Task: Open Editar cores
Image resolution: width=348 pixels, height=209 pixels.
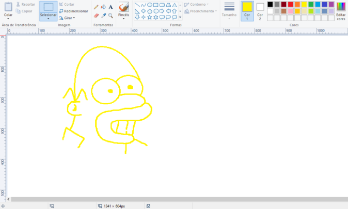Action: (341, 10)
